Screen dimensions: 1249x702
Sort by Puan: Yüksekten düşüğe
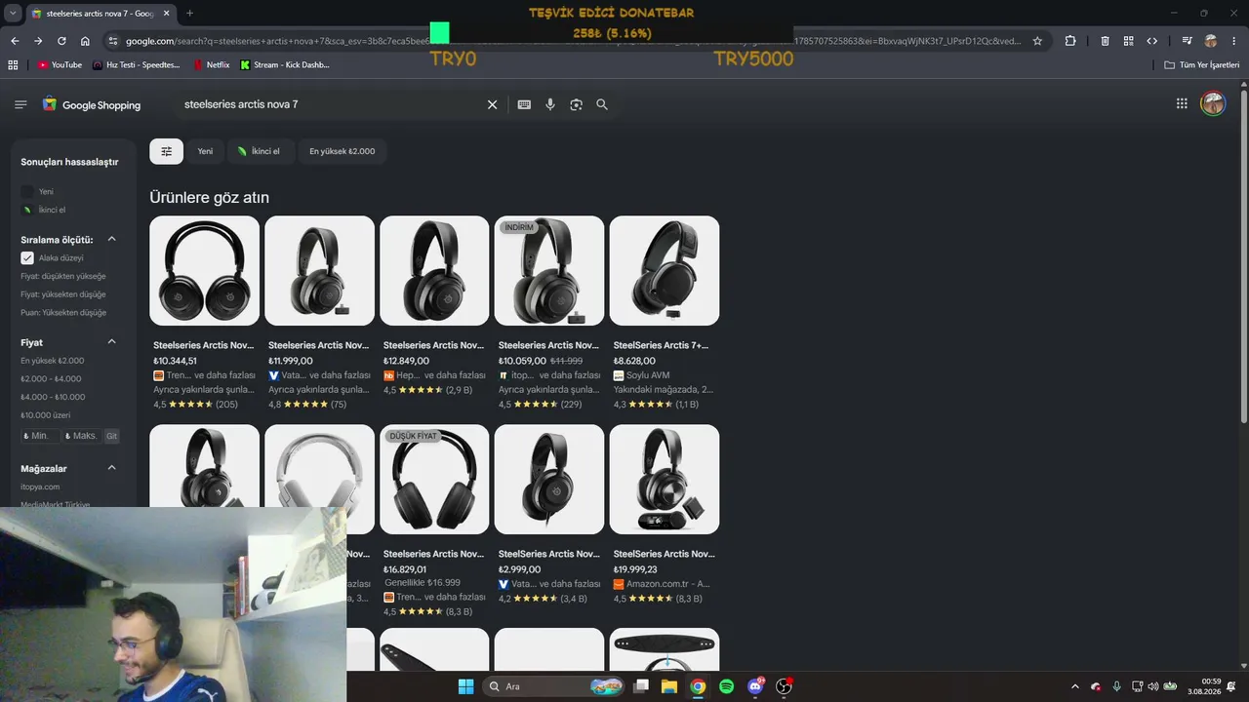click(63, 313)
